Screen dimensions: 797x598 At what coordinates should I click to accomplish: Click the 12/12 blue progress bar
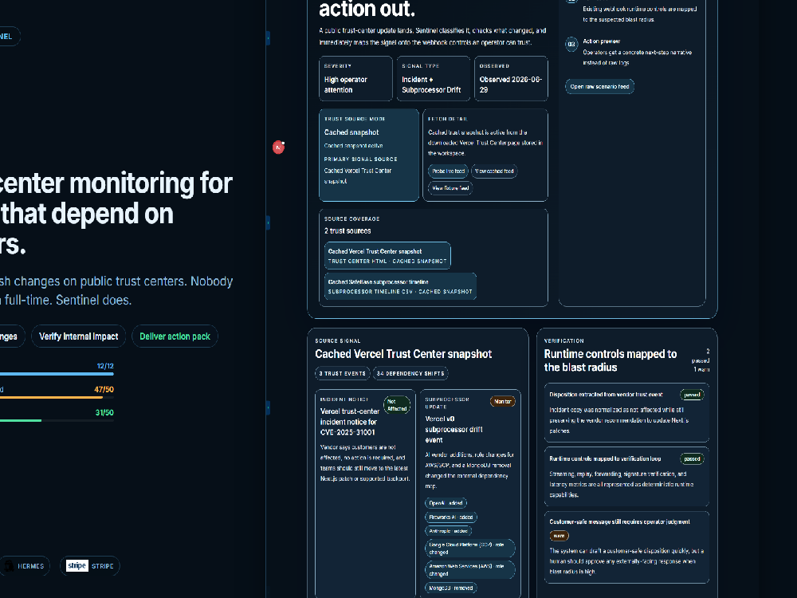[x=57, y=374]
